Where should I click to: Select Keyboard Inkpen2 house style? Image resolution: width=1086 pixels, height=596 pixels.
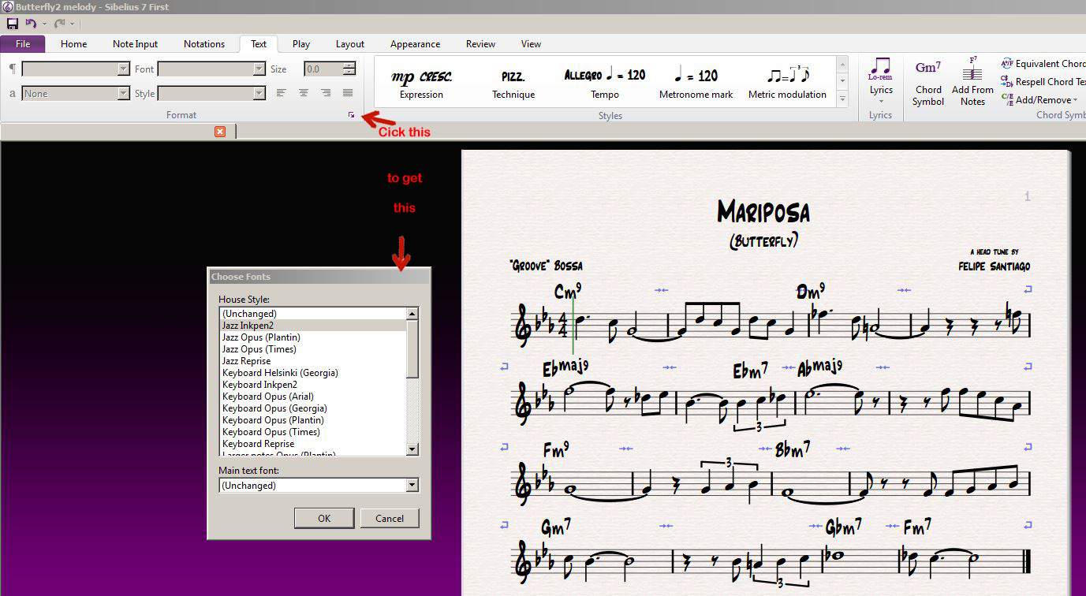point(313,385)
